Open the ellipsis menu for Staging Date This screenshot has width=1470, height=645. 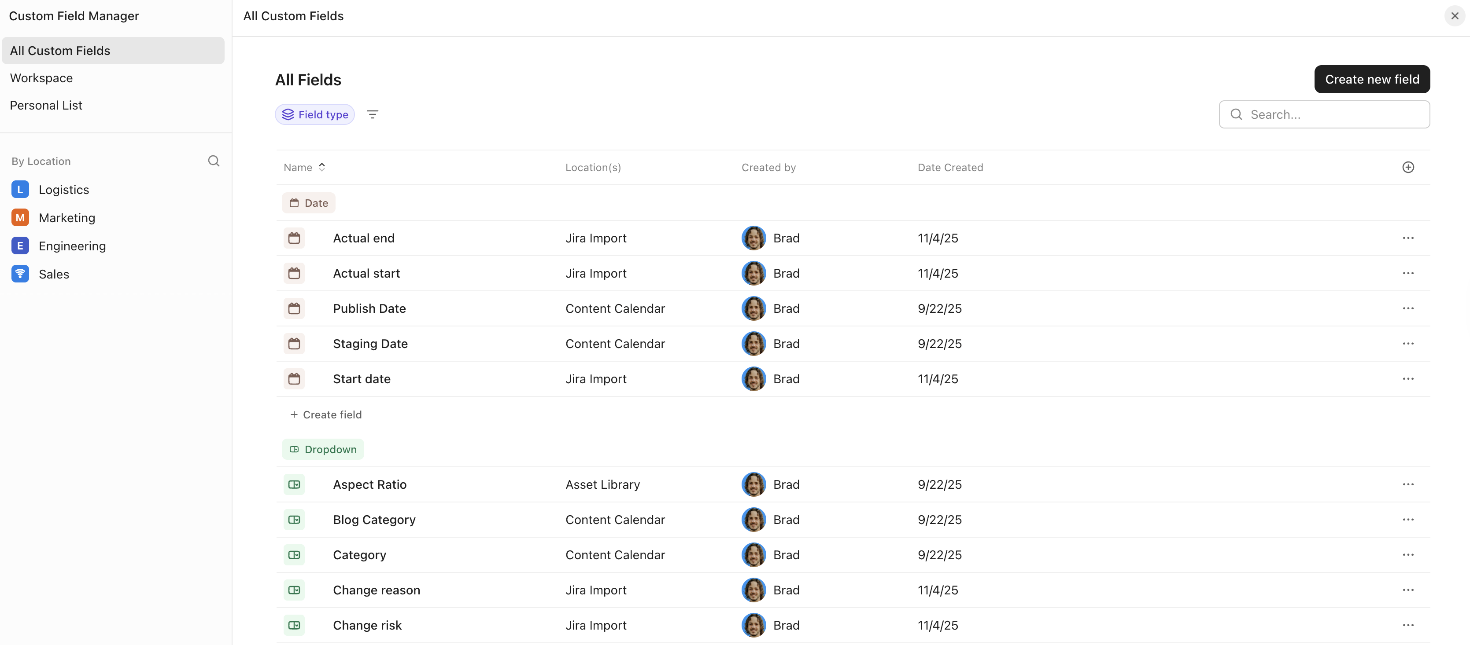coord(1408,343)
